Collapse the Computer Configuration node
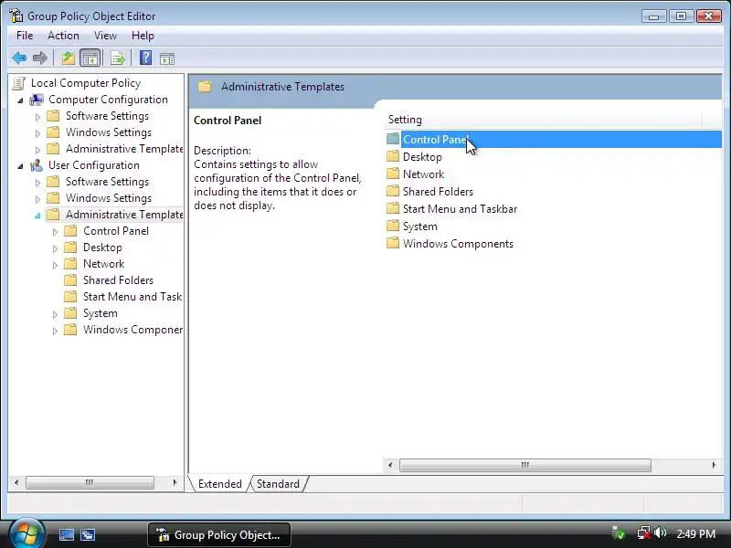731x548 pixels. (x=20, y=100)
